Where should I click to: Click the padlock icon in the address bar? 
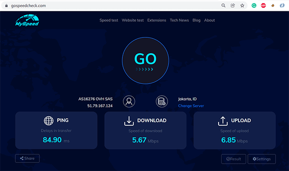(x=6, y=6)
